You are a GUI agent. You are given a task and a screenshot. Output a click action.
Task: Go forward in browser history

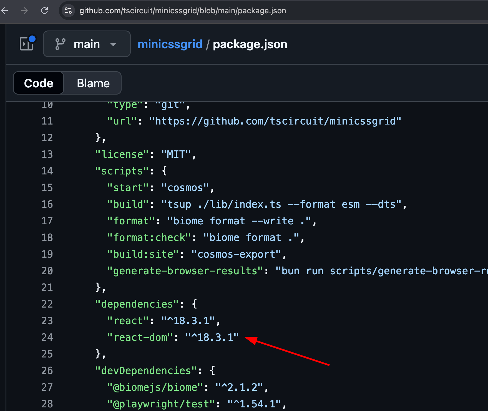click(x=24, y=11)
